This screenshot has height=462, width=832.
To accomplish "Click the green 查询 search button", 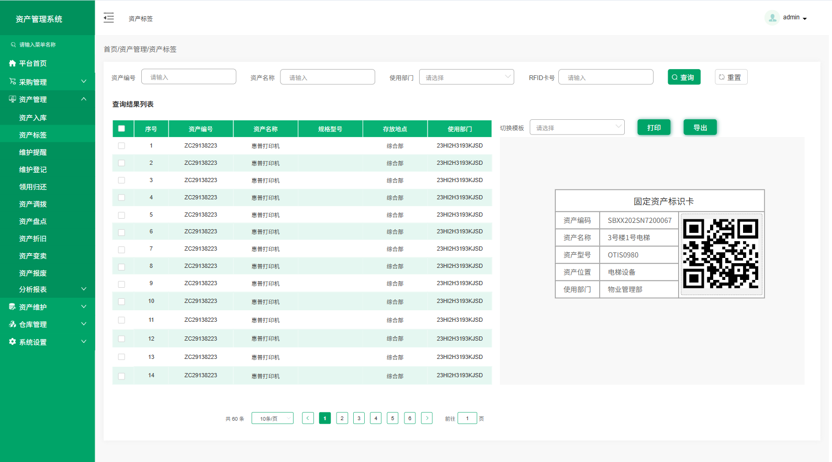I will (x=683, y=77).
